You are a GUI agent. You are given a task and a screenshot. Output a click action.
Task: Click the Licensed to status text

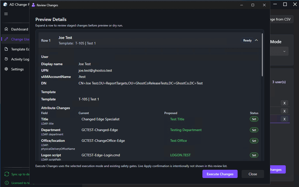[20, 183]
